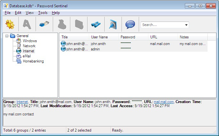Click the General folder icon
The width and height of the screenshot is (219, 136).
point(13,36)
